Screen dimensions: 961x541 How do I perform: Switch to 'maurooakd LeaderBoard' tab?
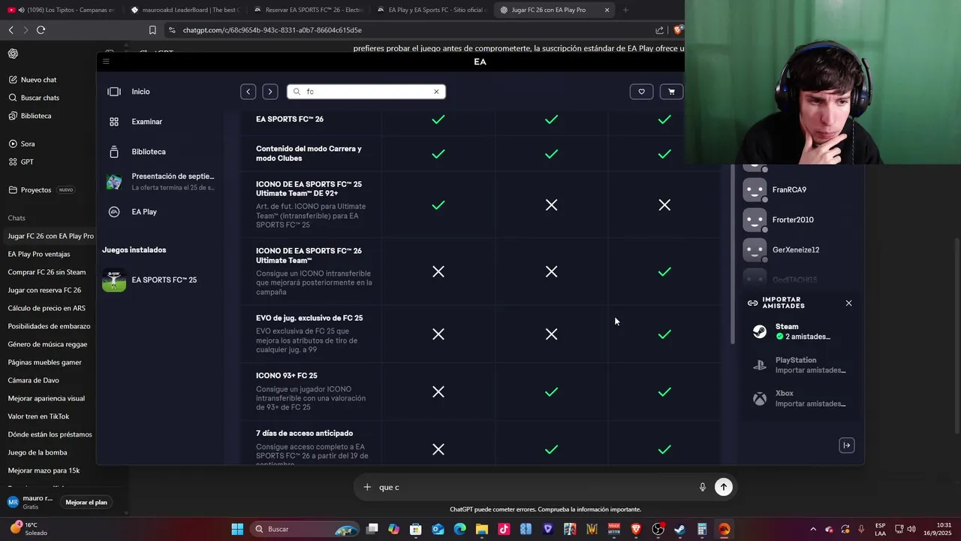tap(184, 10)
